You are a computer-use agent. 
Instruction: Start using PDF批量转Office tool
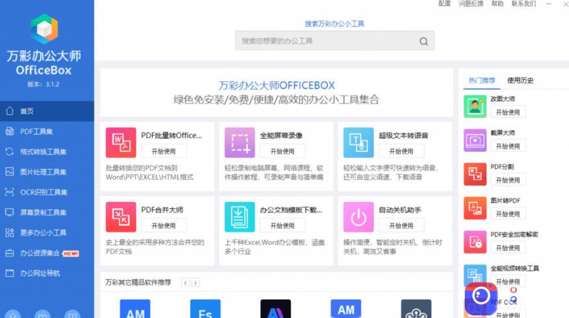(163, 151)
